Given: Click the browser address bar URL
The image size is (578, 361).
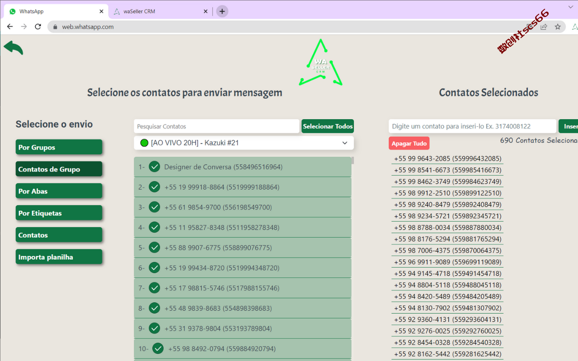Looking at the screenshot, I should 88,27.
